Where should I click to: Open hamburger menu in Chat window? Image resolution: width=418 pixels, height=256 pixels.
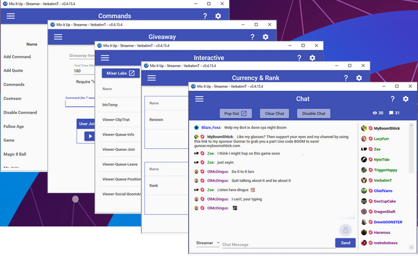(199, 99)
